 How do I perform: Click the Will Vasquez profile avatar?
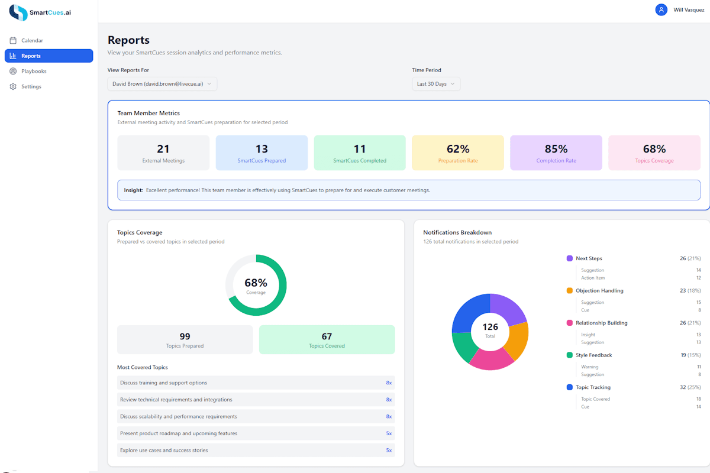[661, 9]
